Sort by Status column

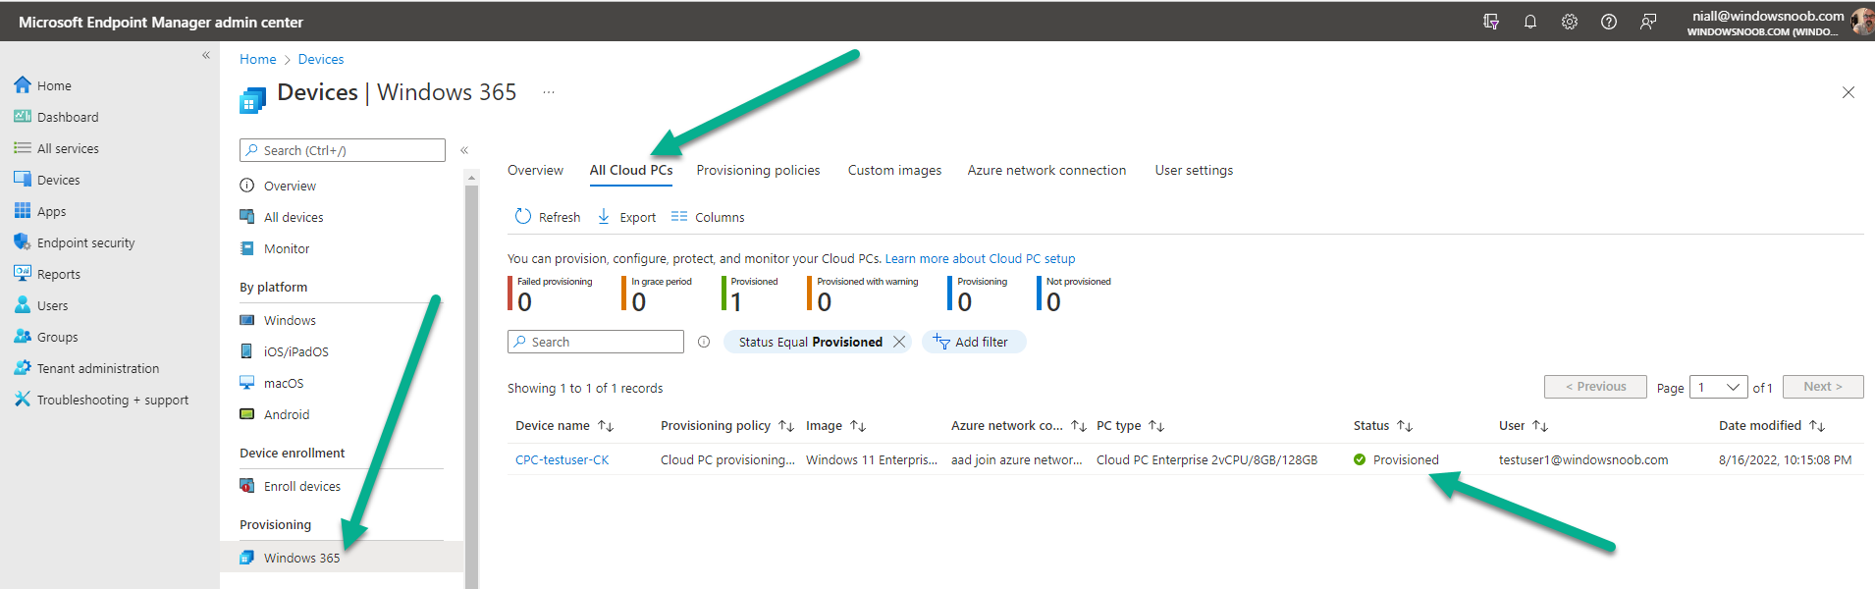click(x=1383, y=426)
